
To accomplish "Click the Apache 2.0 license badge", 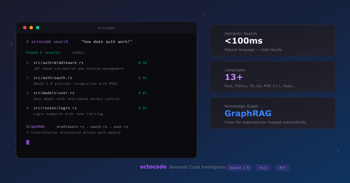I will click(239, 168).
